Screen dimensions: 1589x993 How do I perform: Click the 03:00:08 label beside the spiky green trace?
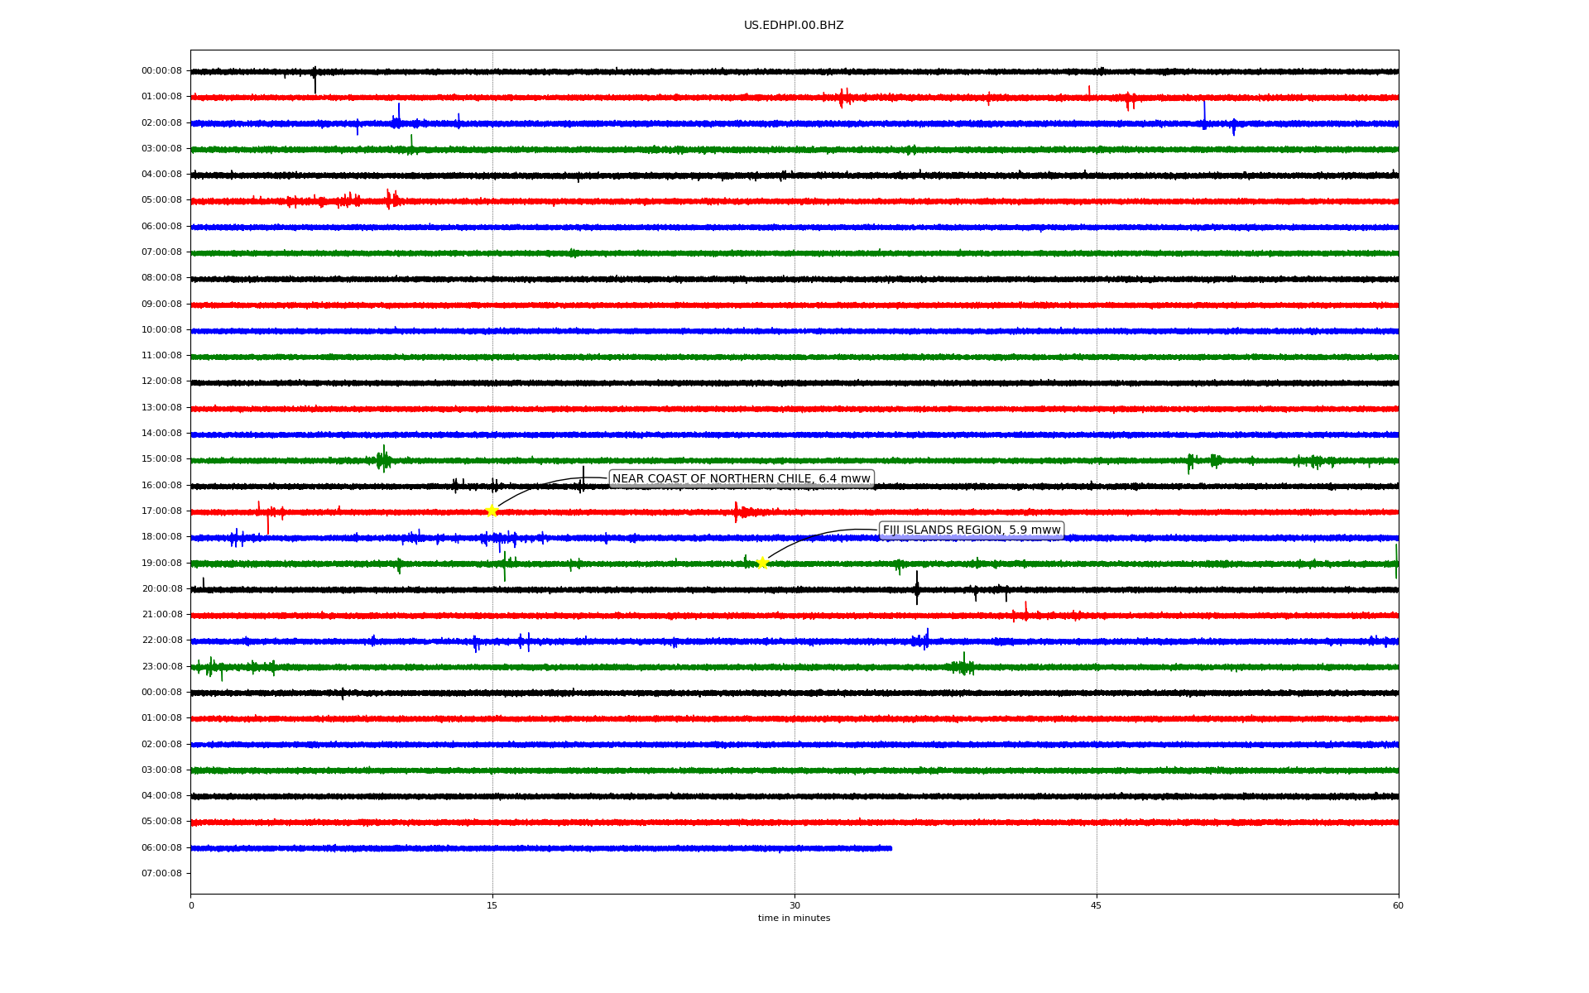(x=161, y=148)
